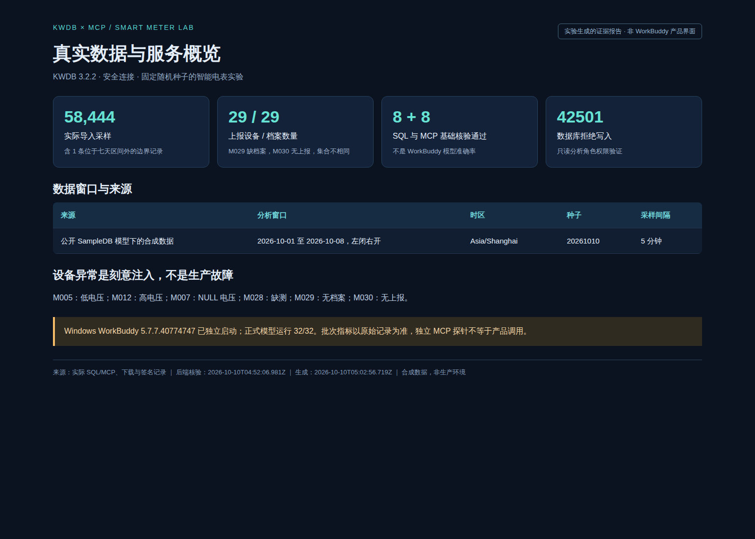755x539 pixels.
Task: Click the value 42501
Action: tap(580, 117)
